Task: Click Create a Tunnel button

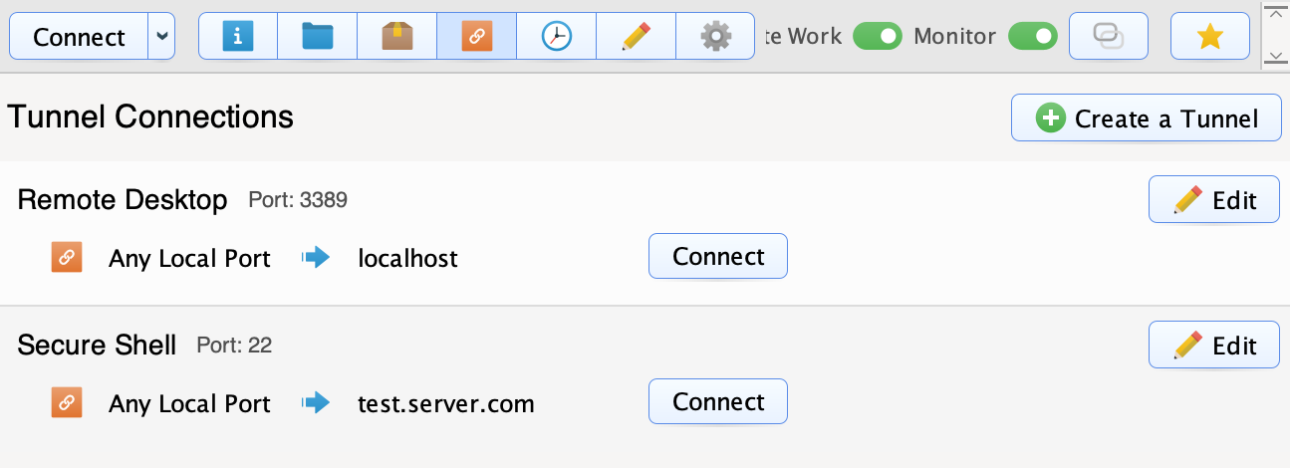Action: (x=1146, y=119)
